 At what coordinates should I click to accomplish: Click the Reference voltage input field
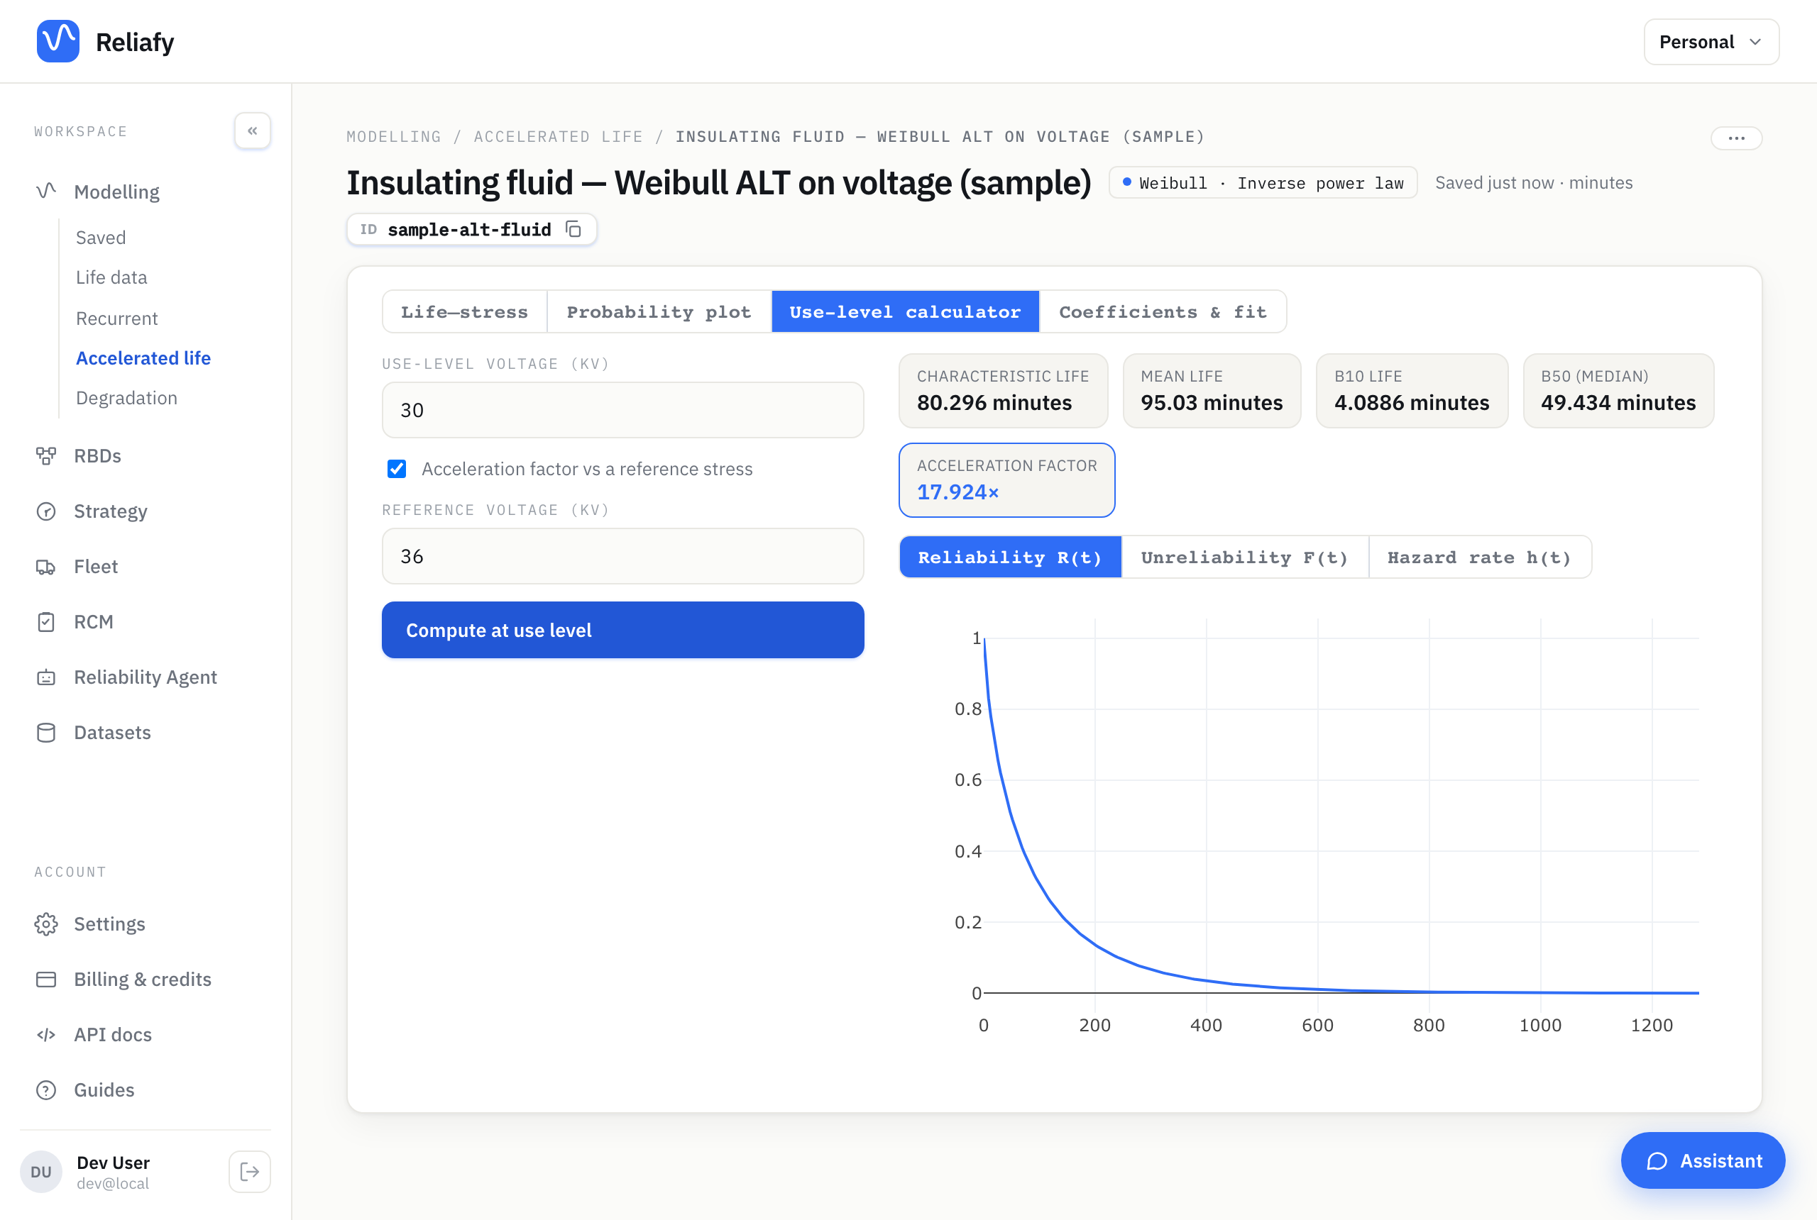coord(622,556)
